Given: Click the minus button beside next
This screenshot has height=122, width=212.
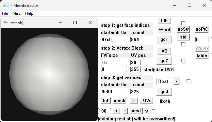Looking at the screenshot, I should [x=125, y=111].
